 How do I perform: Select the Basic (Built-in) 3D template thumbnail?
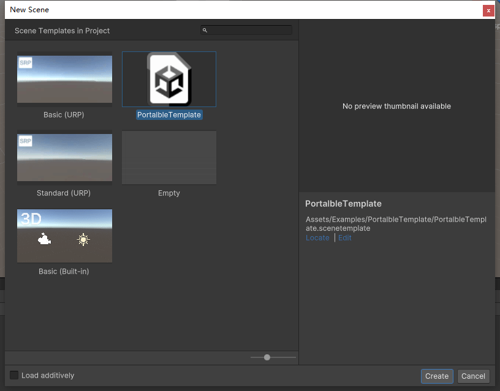coord(64,236)
